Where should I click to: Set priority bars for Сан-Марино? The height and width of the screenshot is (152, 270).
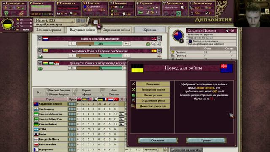pos(72,109)
